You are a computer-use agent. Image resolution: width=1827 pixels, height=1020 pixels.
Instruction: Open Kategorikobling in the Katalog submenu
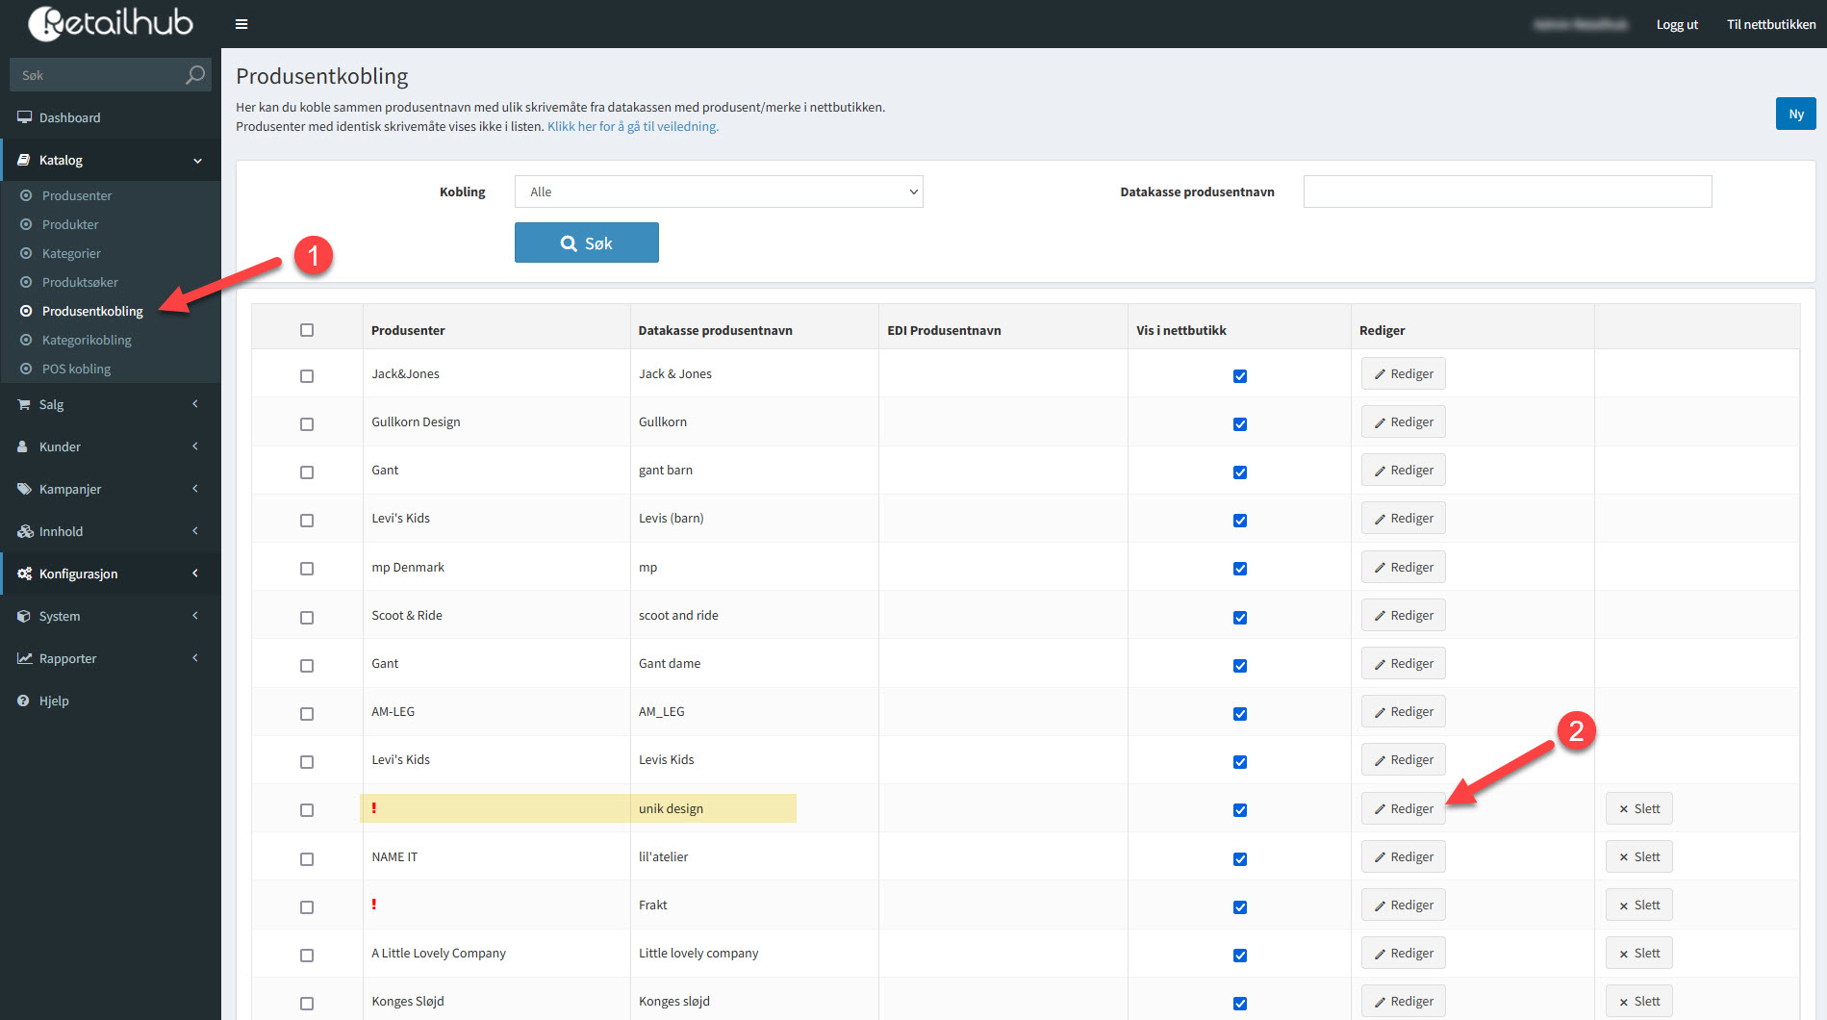tap(87, 340)
